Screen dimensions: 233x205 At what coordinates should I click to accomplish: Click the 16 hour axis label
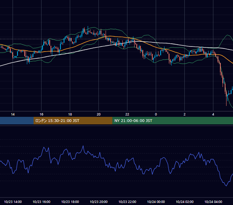click(41, 114)
